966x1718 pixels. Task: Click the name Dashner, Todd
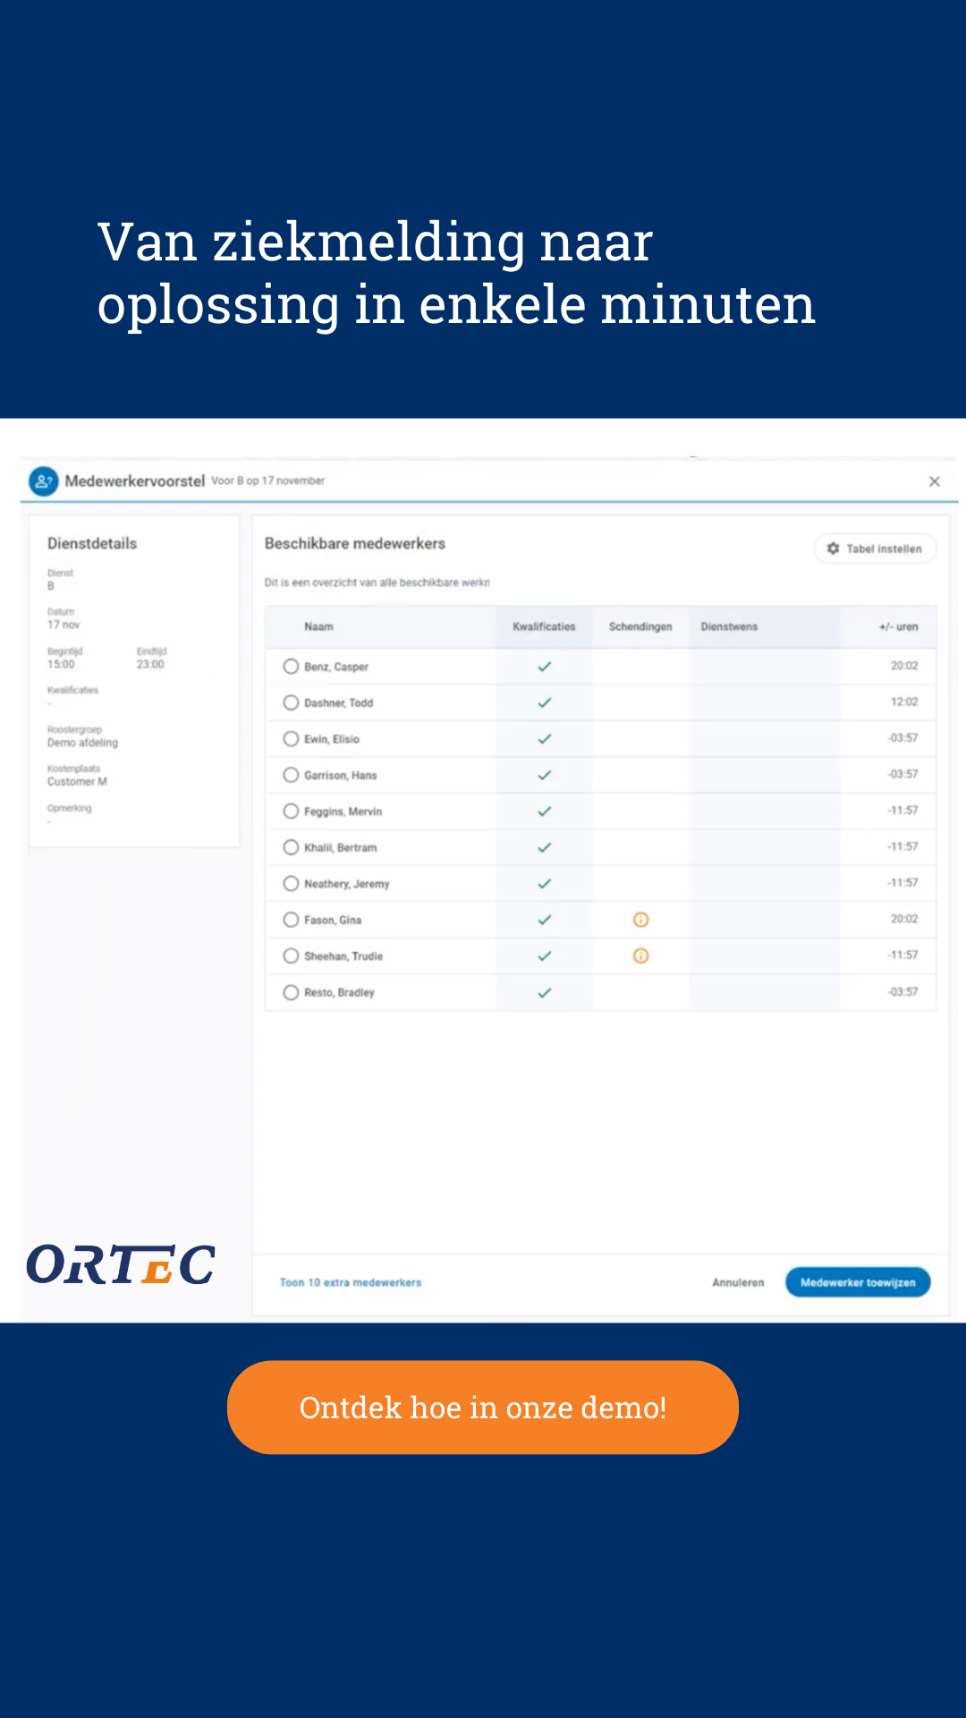click(338, 702)
